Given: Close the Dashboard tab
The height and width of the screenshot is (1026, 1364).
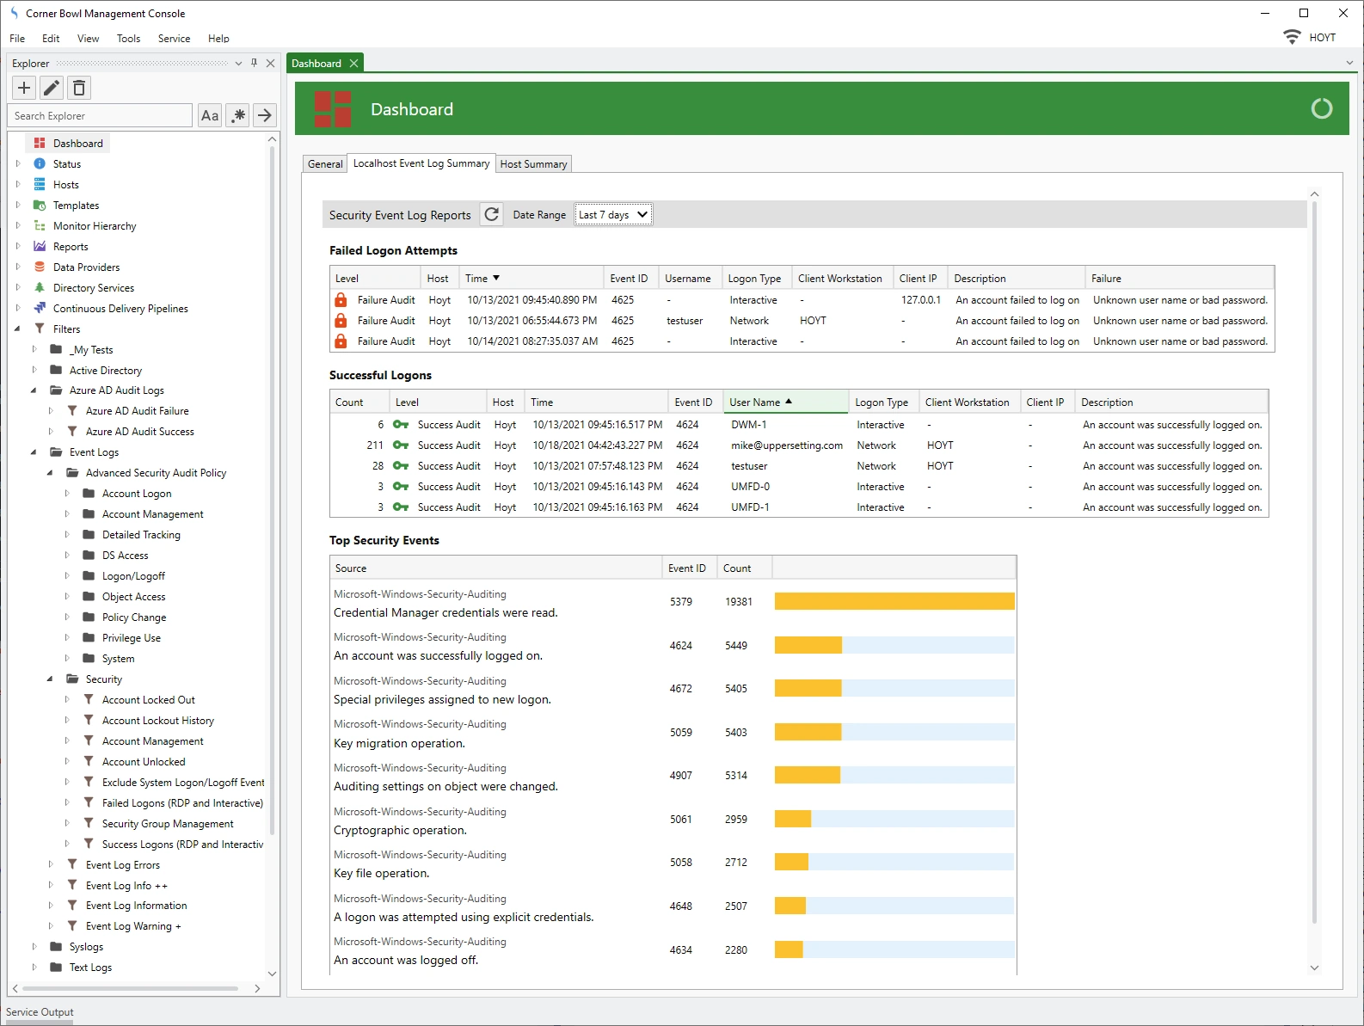Looking at the screenshot, I should click(x=353, y=63).
